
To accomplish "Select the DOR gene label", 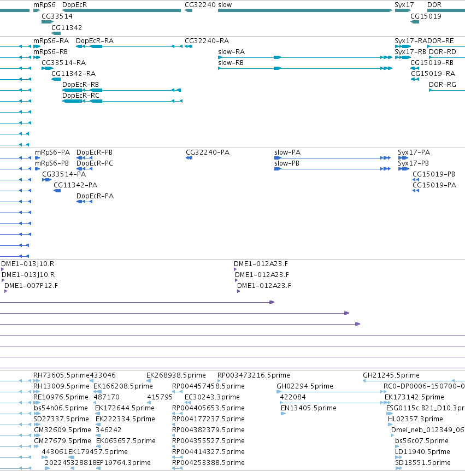I will click(x=434, y=5).
